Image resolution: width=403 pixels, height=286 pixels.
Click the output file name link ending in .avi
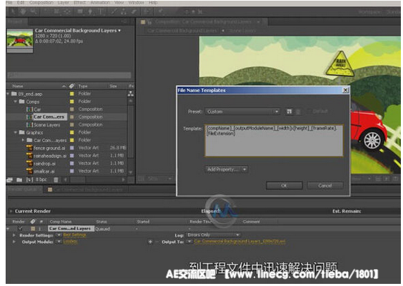pos(239,242)
